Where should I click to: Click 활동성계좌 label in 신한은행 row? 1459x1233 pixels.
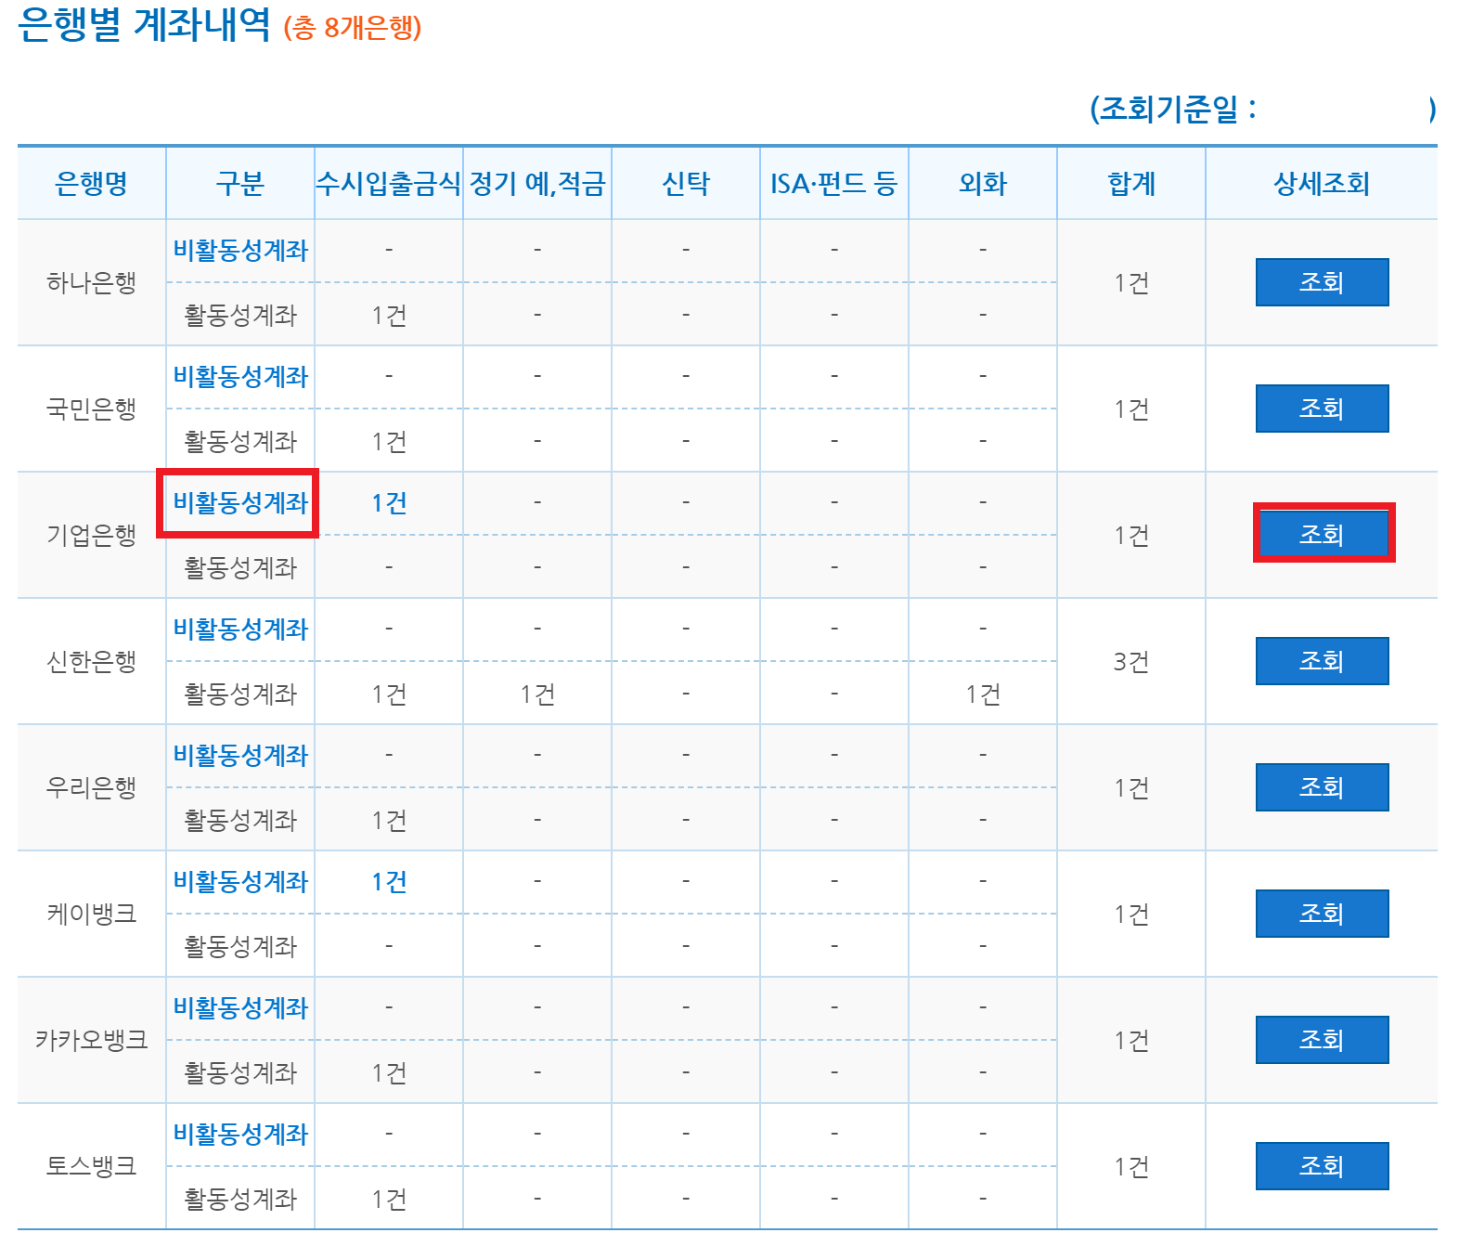pos(240,694)
